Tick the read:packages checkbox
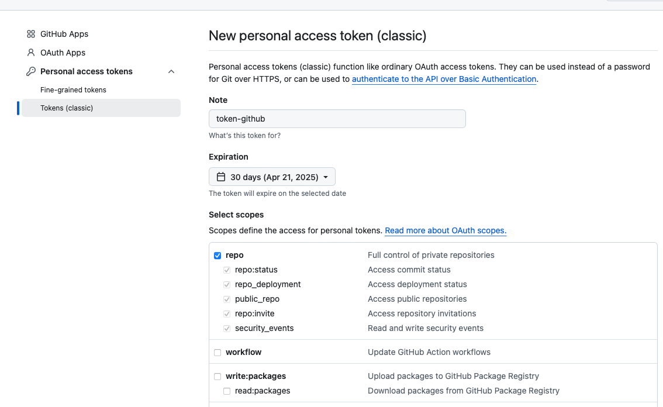Image resolution: width=663 pixels, height=407 pixels. 227,391
